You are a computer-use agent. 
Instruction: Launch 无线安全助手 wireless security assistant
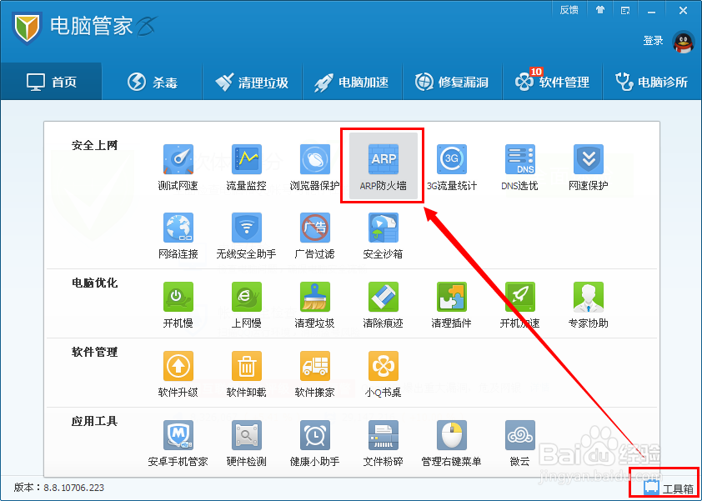(246, 232)
